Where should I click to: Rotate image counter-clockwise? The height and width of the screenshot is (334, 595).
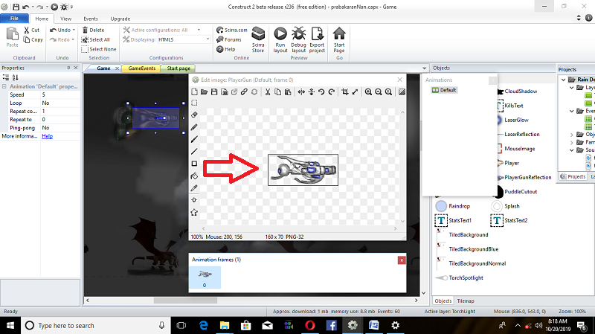point(321,91)
